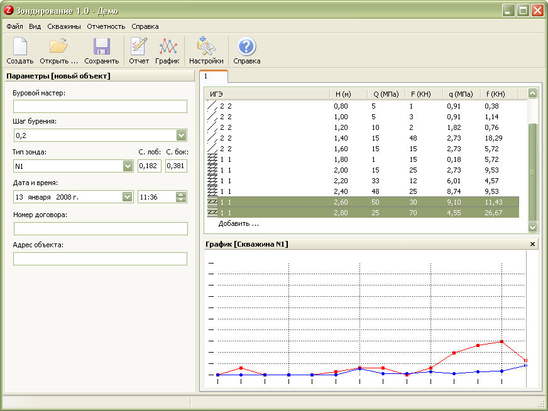
Task: Click the H value 1,00
Action: [x=341, y=117]
